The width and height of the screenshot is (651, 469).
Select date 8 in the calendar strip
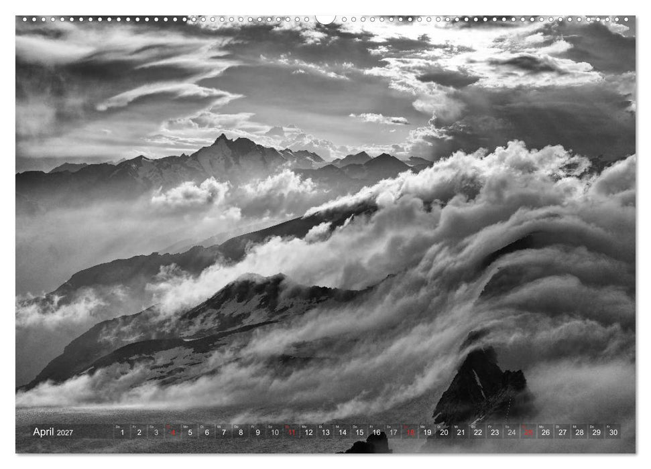[241, 431]
